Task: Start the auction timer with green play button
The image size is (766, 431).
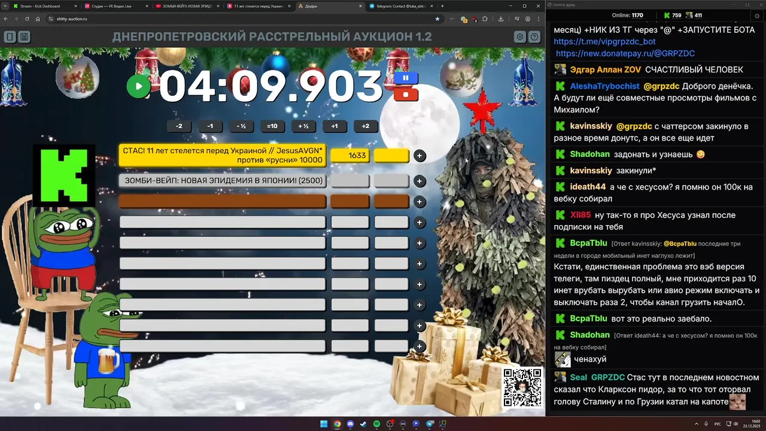Action: tap(138, 87)
